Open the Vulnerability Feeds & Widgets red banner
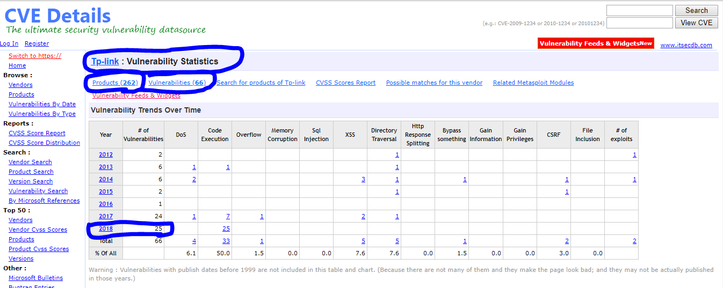The image size is (723, 288). pos(595,43)
